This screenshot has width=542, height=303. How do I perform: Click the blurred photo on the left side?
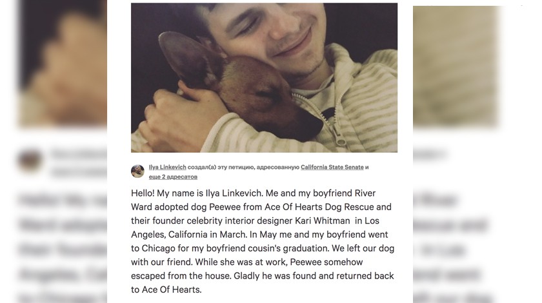tap(62, 64)
